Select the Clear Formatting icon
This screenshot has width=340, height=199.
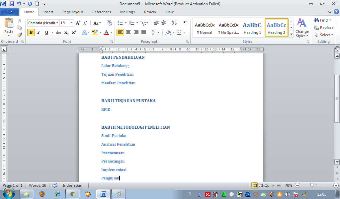point(109,22)
